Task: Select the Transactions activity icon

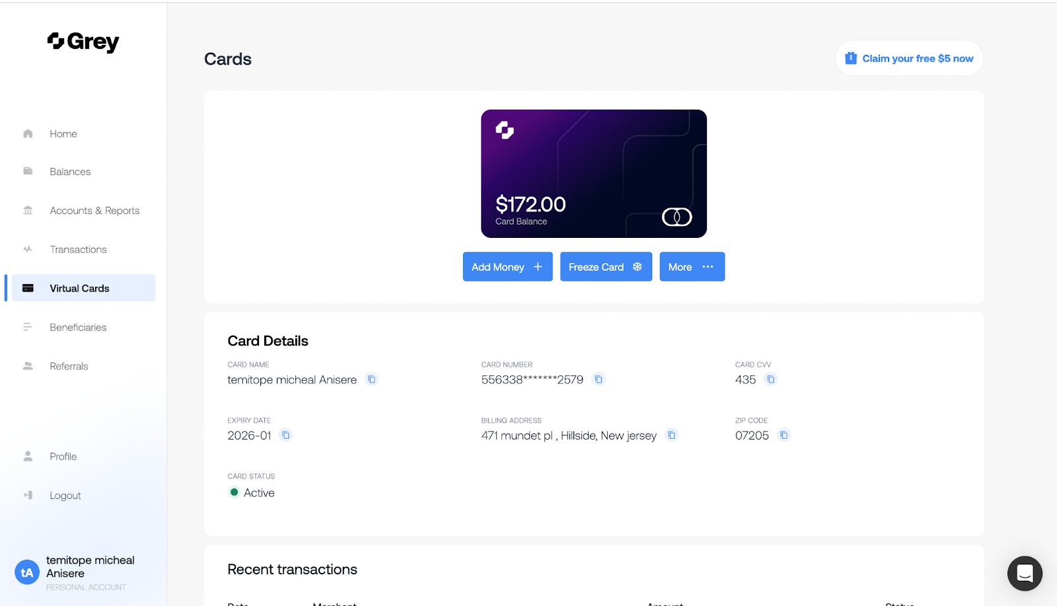Action: [27, 249]
